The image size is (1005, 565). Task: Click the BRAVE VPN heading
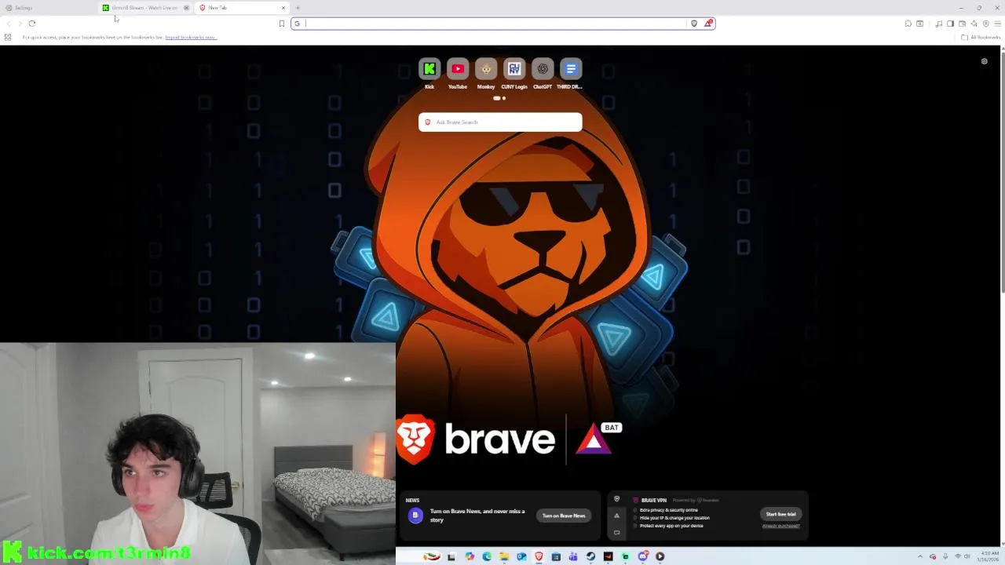point(654,500)
